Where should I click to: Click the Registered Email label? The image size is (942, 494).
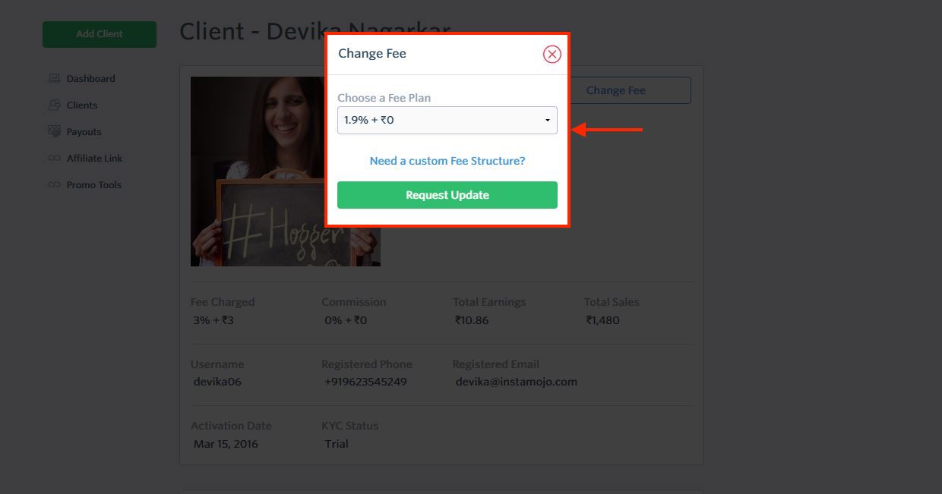(x=496, y=364)
